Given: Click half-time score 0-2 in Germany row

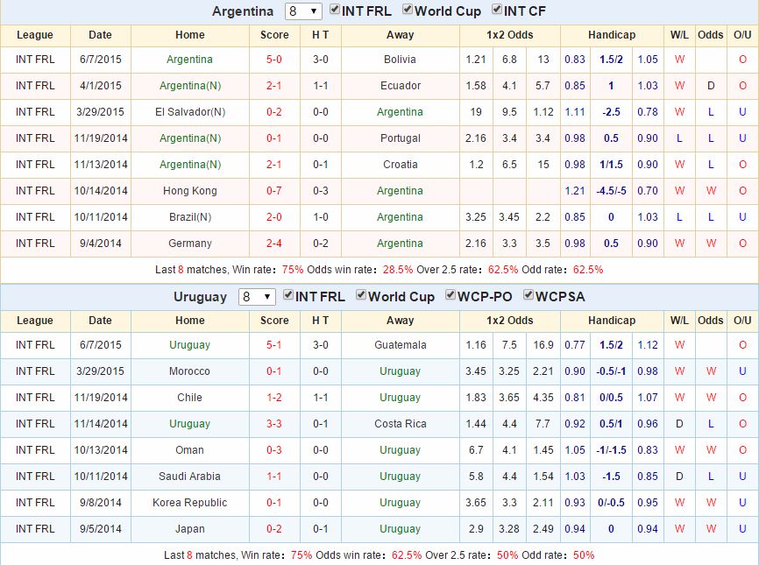Looking at the screenshot, I should click(321, 244).
